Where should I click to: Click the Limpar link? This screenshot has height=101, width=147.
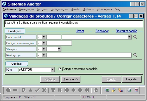80,31
